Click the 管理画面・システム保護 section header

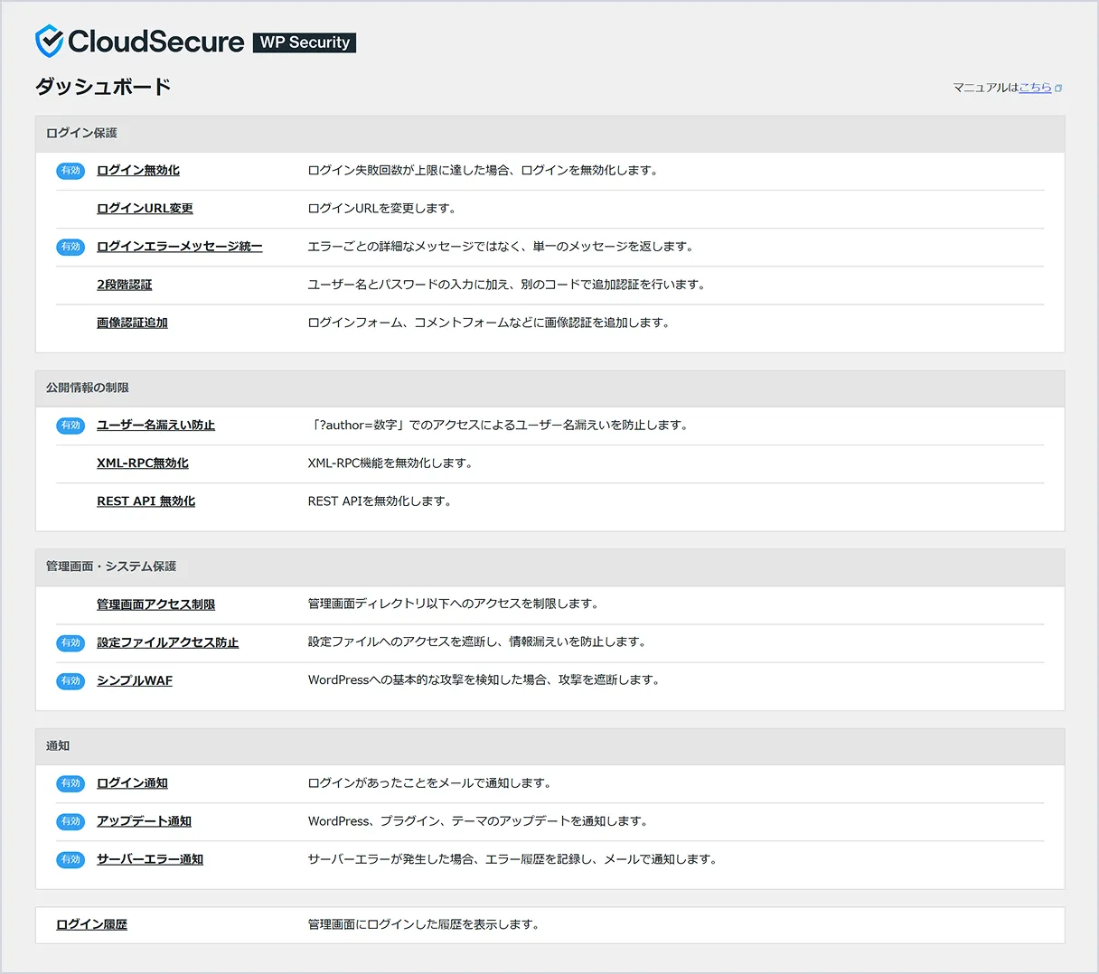(x=549, y=567)
